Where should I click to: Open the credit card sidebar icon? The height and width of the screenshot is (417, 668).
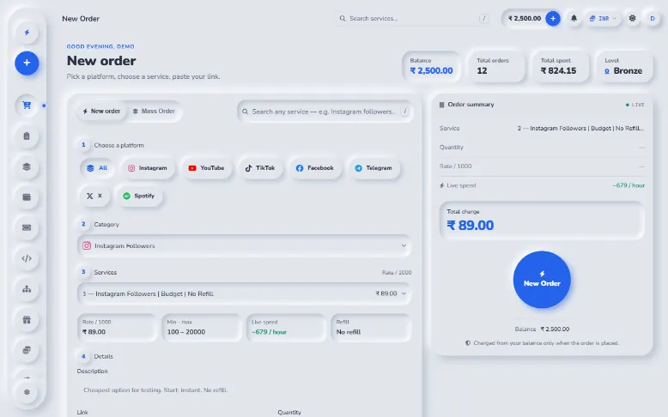coord(27,227)
